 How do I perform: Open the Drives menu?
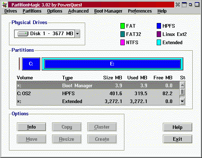tap(10, 11)
